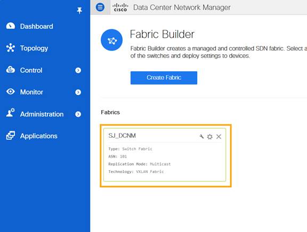Screen dimensions: 307x232
Task: Open SJ_DCNM fabric settings gear
Action: coord(209,137)
